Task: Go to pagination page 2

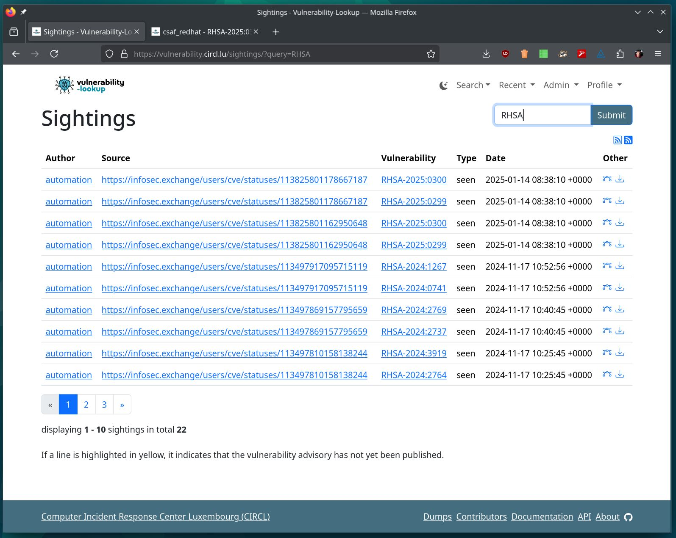Action: (86, 405)
